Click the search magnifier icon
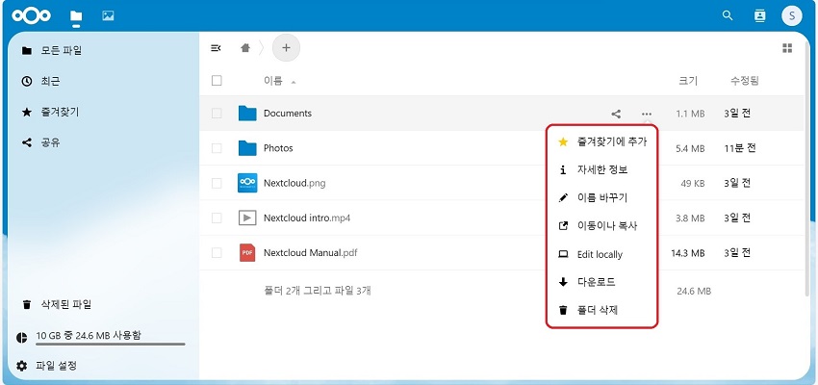Viewport: 818px width, 385px height. tap(728, 16)
